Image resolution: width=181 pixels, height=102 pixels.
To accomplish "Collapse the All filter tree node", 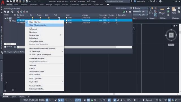I will pos(5,18).
